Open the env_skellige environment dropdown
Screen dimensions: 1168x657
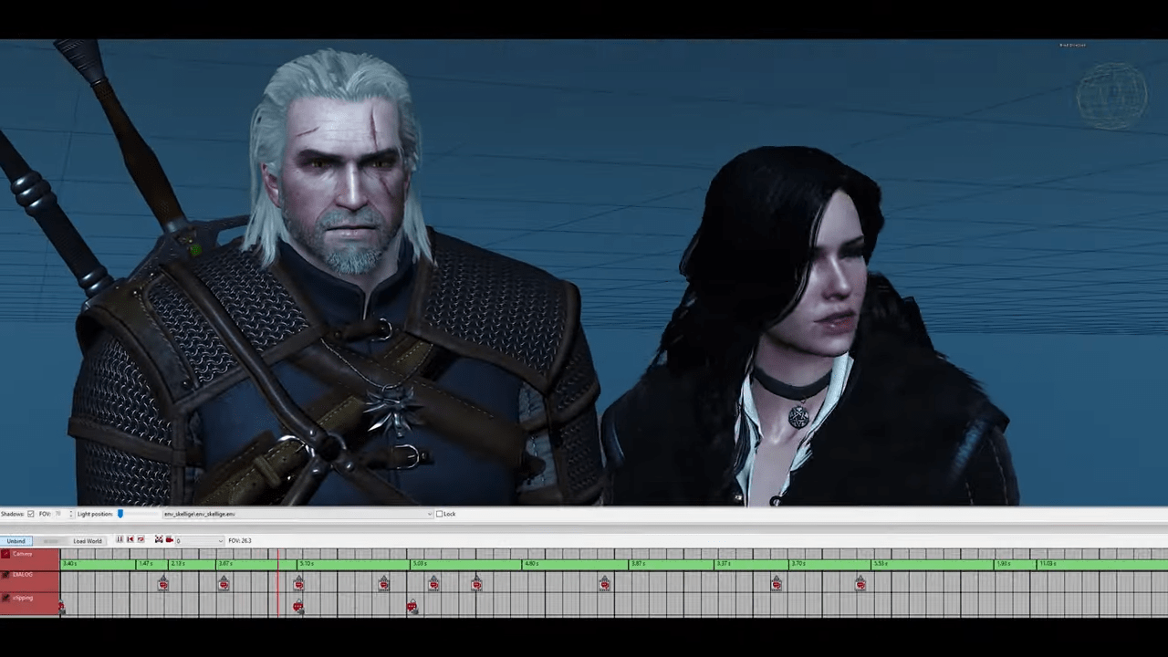(x=297, y=514)
